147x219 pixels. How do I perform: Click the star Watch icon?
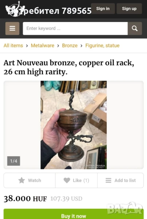(22, 180)
